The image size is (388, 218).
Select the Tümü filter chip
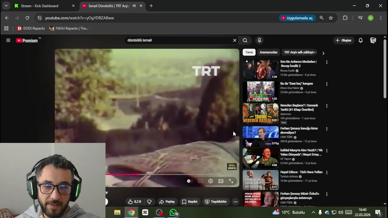(x=249, y=52)
